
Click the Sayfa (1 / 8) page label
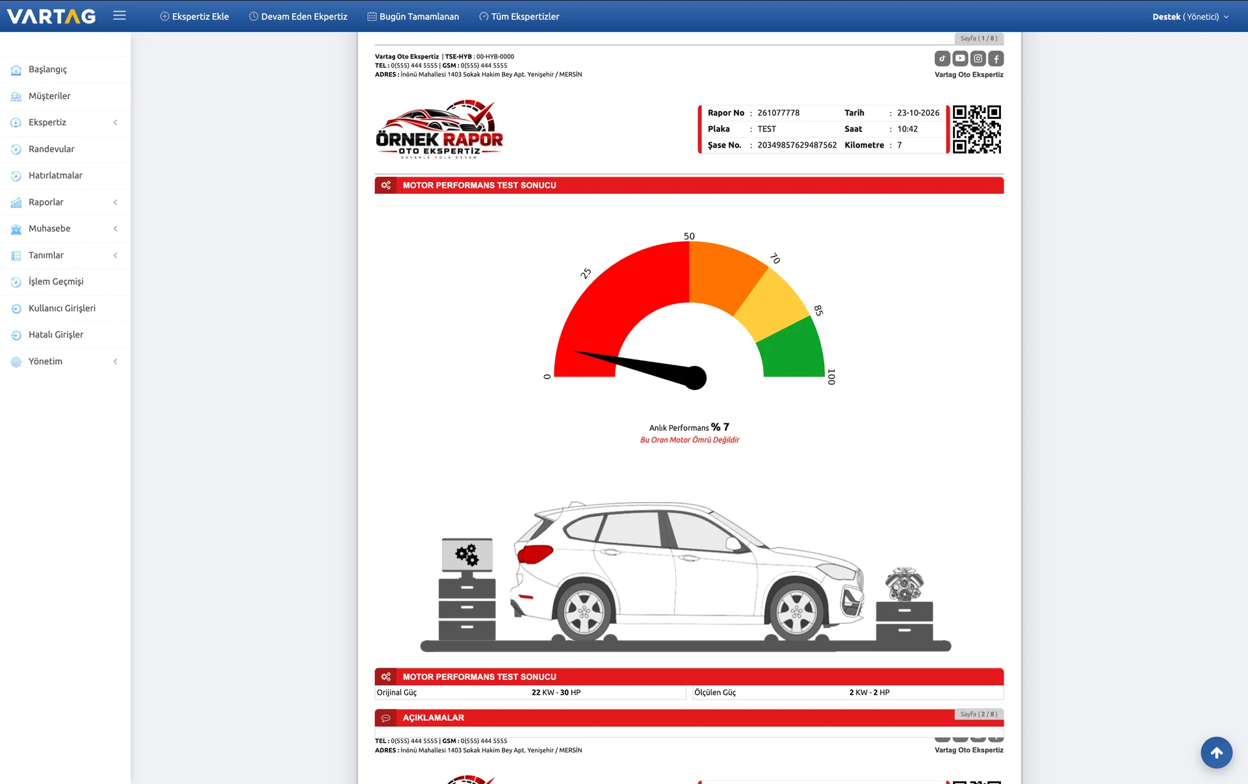[979, 38]
